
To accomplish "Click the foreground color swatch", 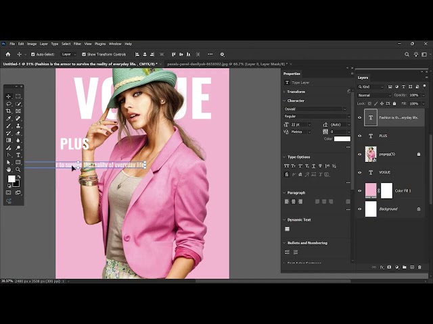I will point(12,179).
